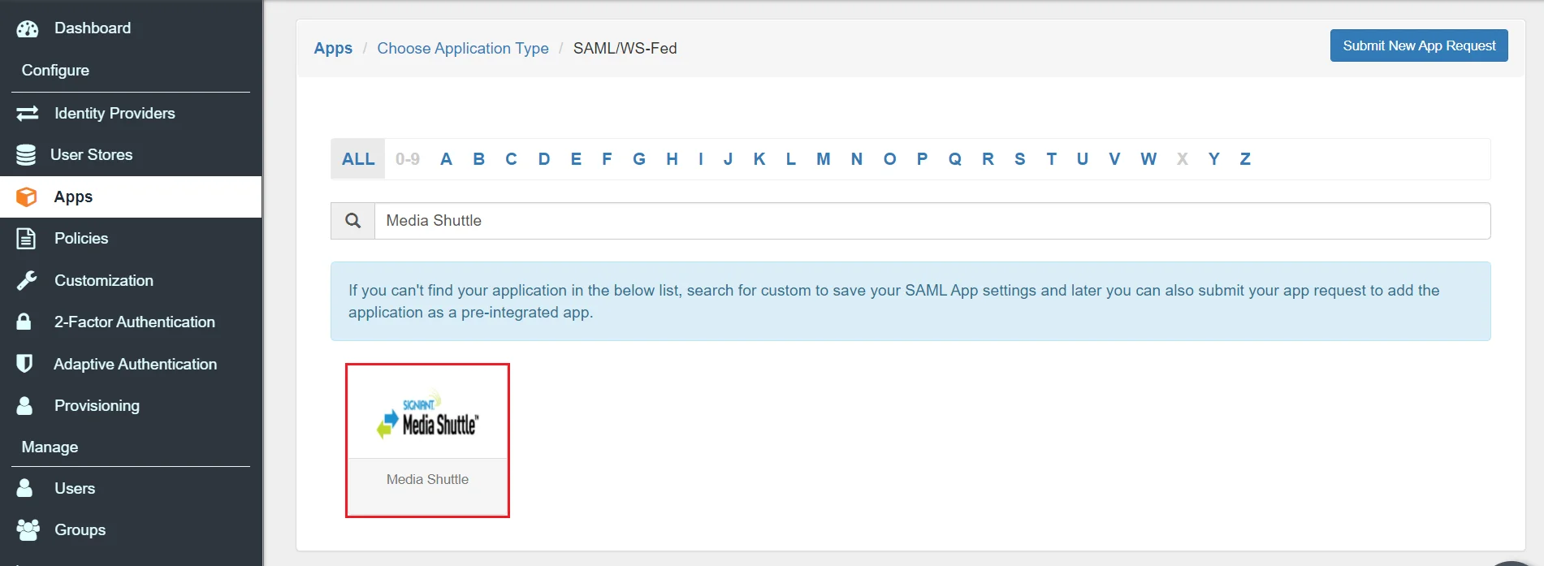Screen dimensions: 1544x566
Task: Go back to Choose Application Type
Action: click(463, 48)
